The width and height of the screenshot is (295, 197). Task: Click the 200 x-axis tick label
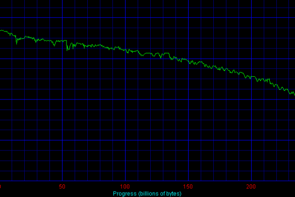point(251,186)
